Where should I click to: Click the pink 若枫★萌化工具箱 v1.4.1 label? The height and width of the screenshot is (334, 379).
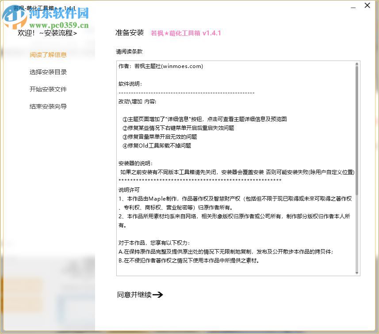(x=185, y=33)
